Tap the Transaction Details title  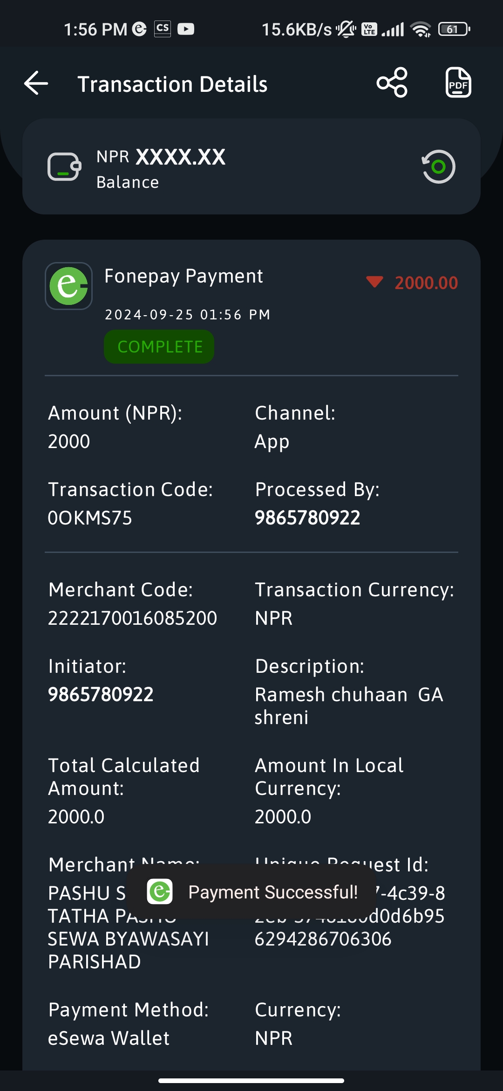[172, 84]
